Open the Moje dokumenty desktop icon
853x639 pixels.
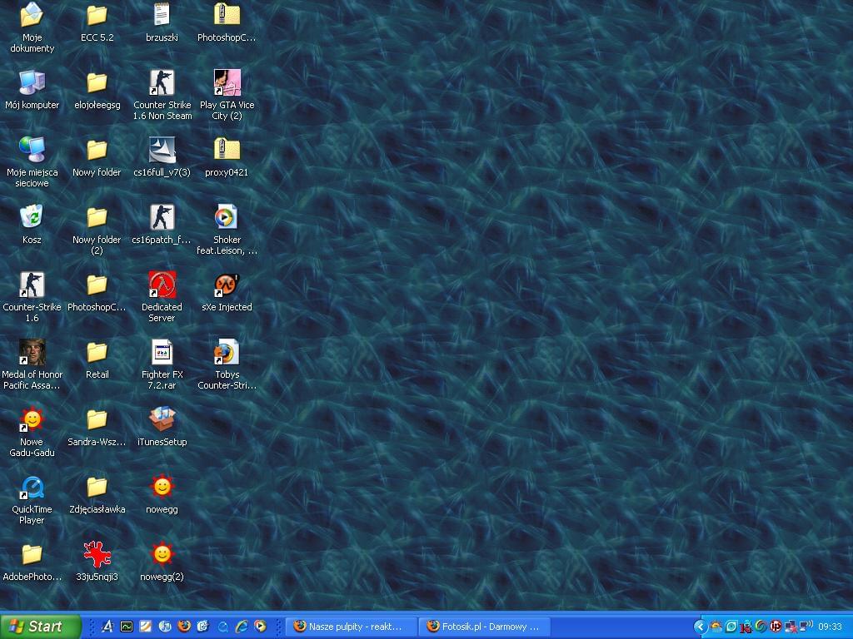click(x=32, y=27)
